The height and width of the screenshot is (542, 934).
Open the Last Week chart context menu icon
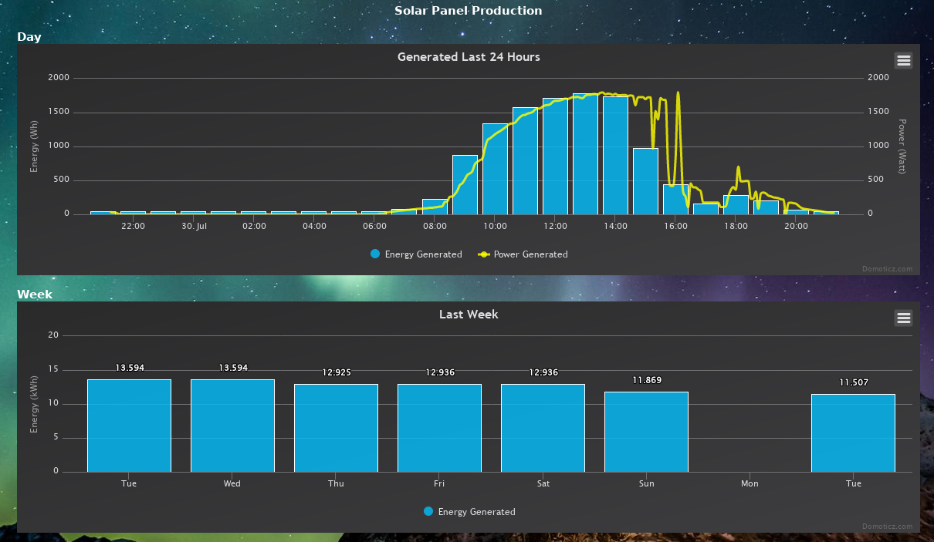point(903,318)
